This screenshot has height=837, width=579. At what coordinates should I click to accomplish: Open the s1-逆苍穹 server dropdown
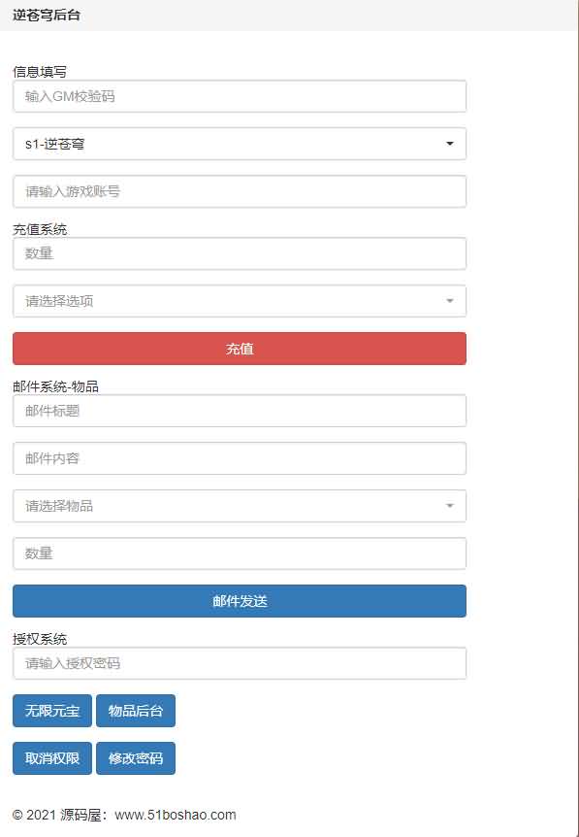(240, 144)
